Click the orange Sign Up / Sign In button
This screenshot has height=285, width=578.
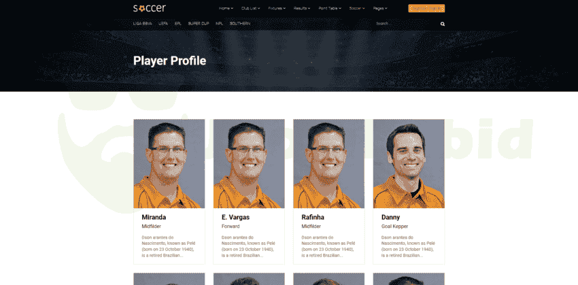click(426, 8)
